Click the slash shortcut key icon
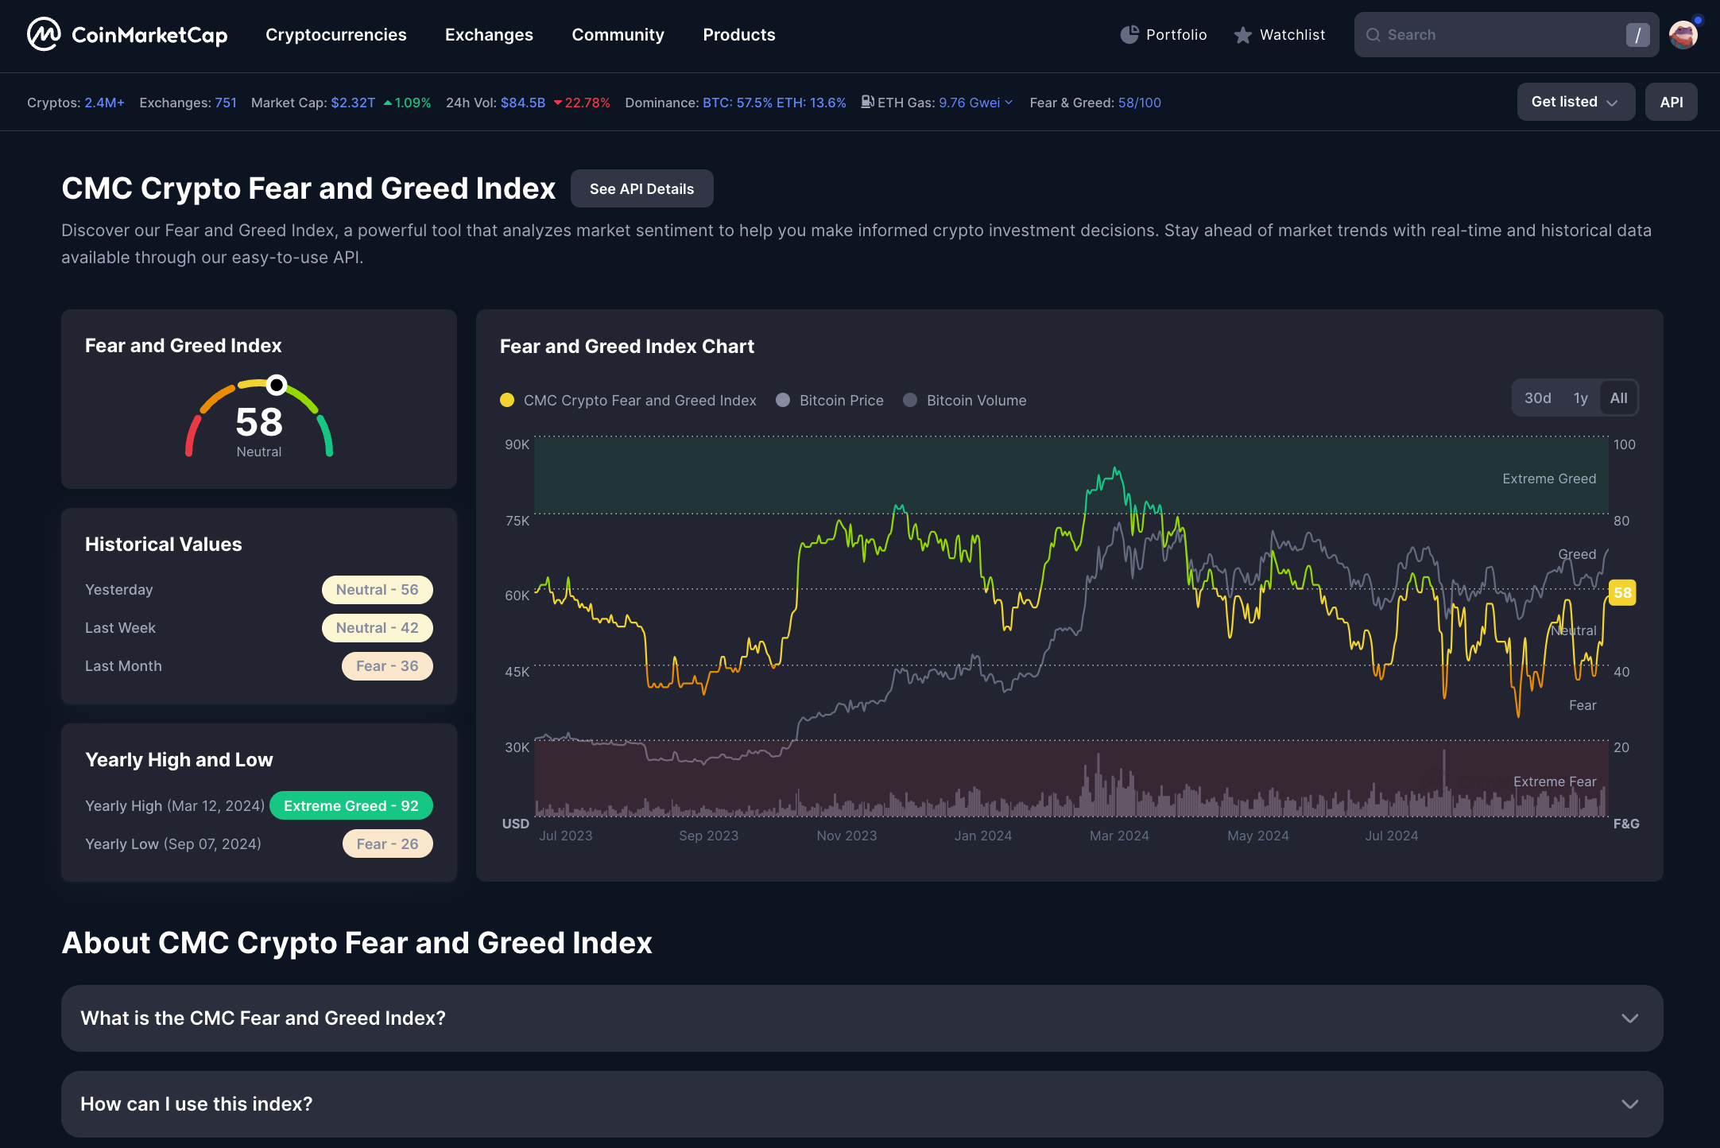 tap(1637, 35)
